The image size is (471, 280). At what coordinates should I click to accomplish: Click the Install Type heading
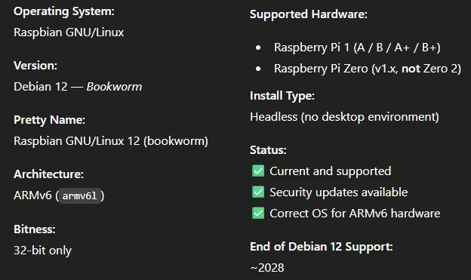pyautogui.click(x=282, y=96)
